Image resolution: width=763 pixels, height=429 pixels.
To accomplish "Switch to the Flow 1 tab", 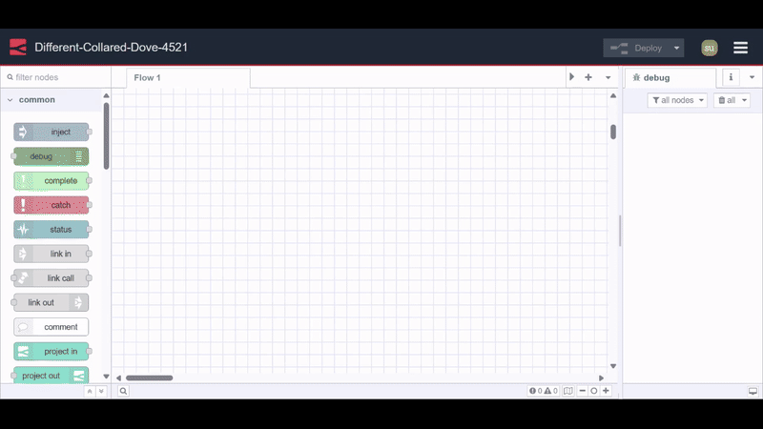I will pos(188,78).
